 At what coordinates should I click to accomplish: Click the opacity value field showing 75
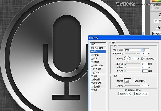coord(145,54)
